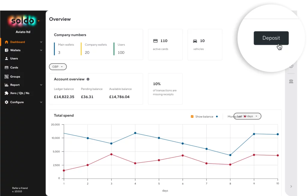Expand the Report submenu chevron

[x=41, y=85]
